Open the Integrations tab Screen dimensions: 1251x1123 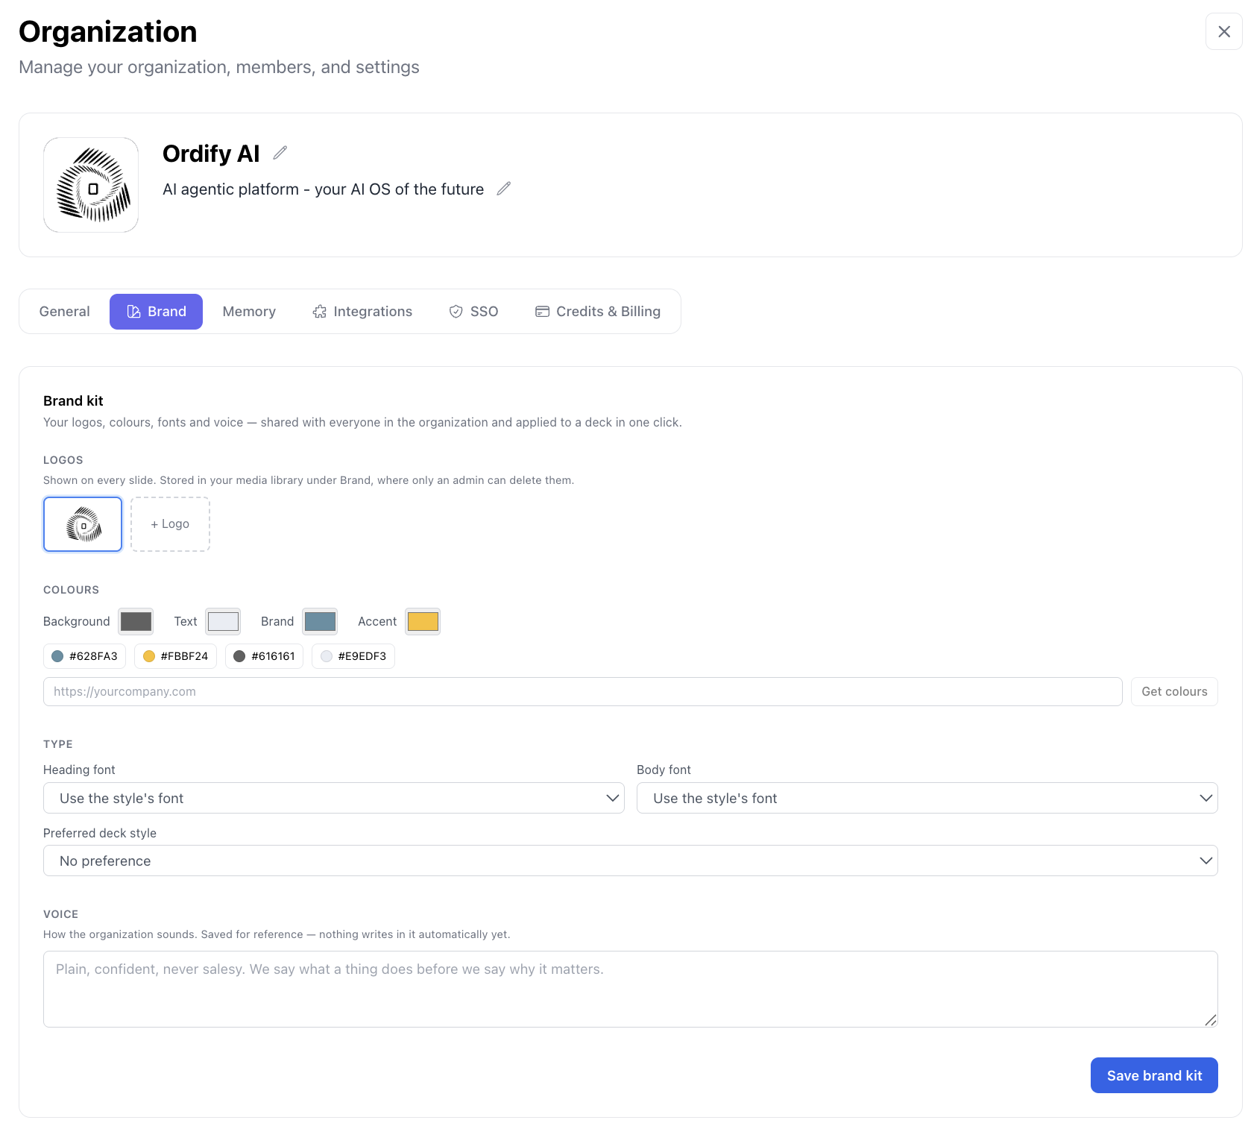(362, 312)
